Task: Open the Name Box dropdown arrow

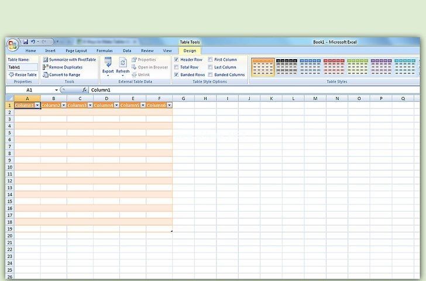Action: [57, 90]
